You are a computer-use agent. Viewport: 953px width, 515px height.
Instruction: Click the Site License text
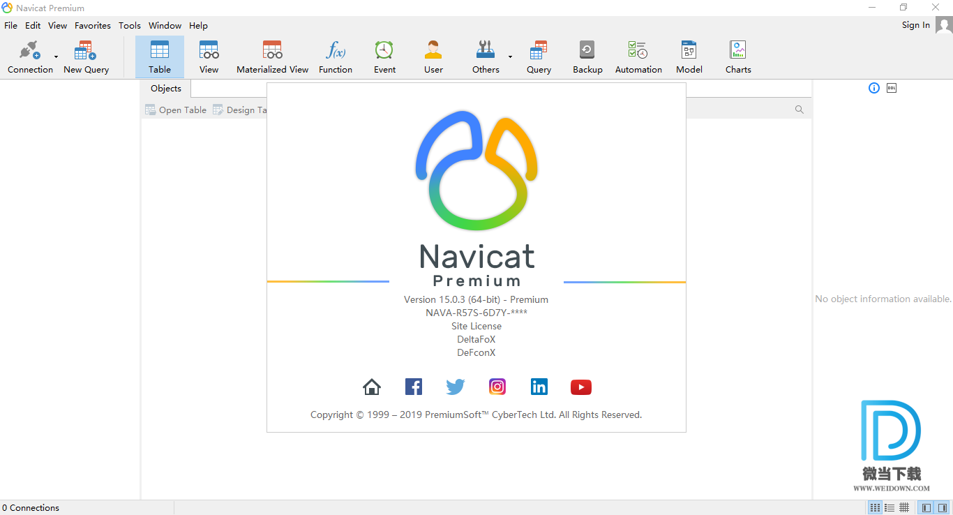[476, 326]
